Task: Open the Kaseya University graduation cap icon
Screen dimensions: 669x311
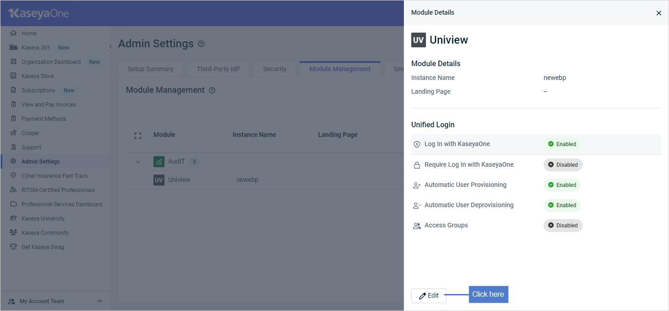Action: pyautogui.click(x=13, y=218)
